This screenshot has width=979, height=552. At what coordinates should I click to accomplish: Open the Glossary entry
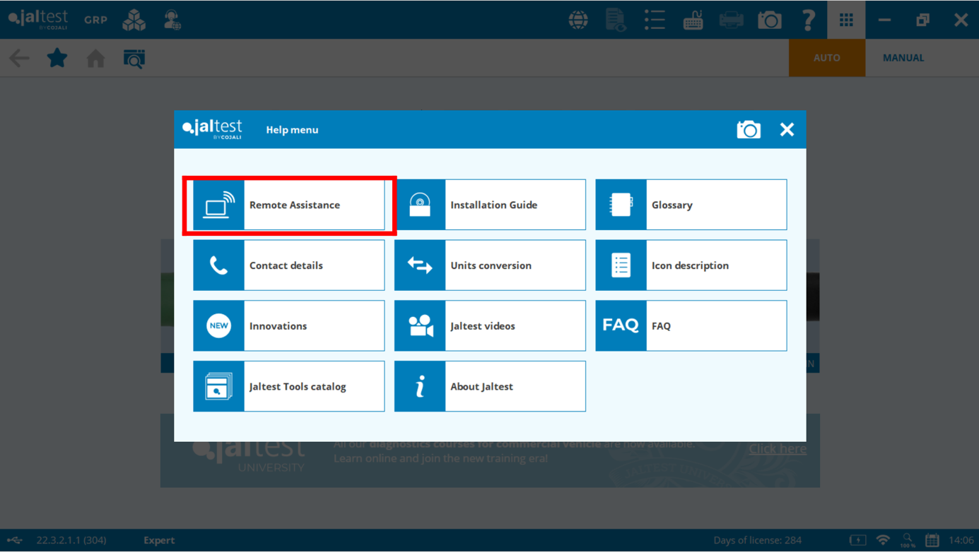pyautogui.click(x=691, y=205)
